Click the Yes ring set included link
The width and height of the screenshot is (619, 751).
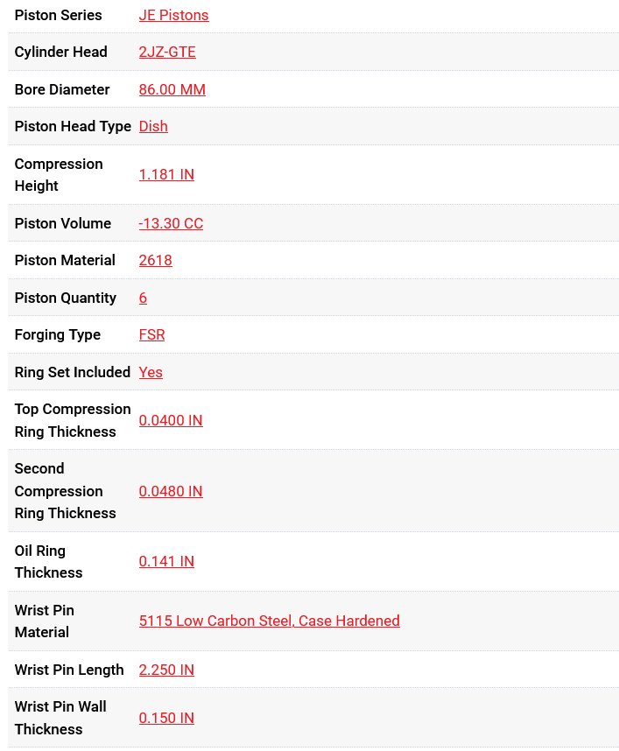tap(151, 372)
